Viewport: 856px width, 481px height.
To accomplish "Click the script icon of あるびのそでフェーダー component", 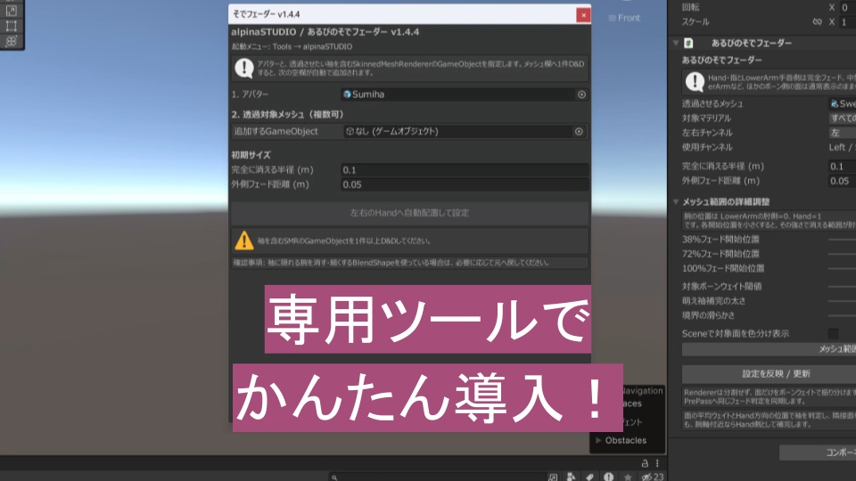I will tap(688, 43).
